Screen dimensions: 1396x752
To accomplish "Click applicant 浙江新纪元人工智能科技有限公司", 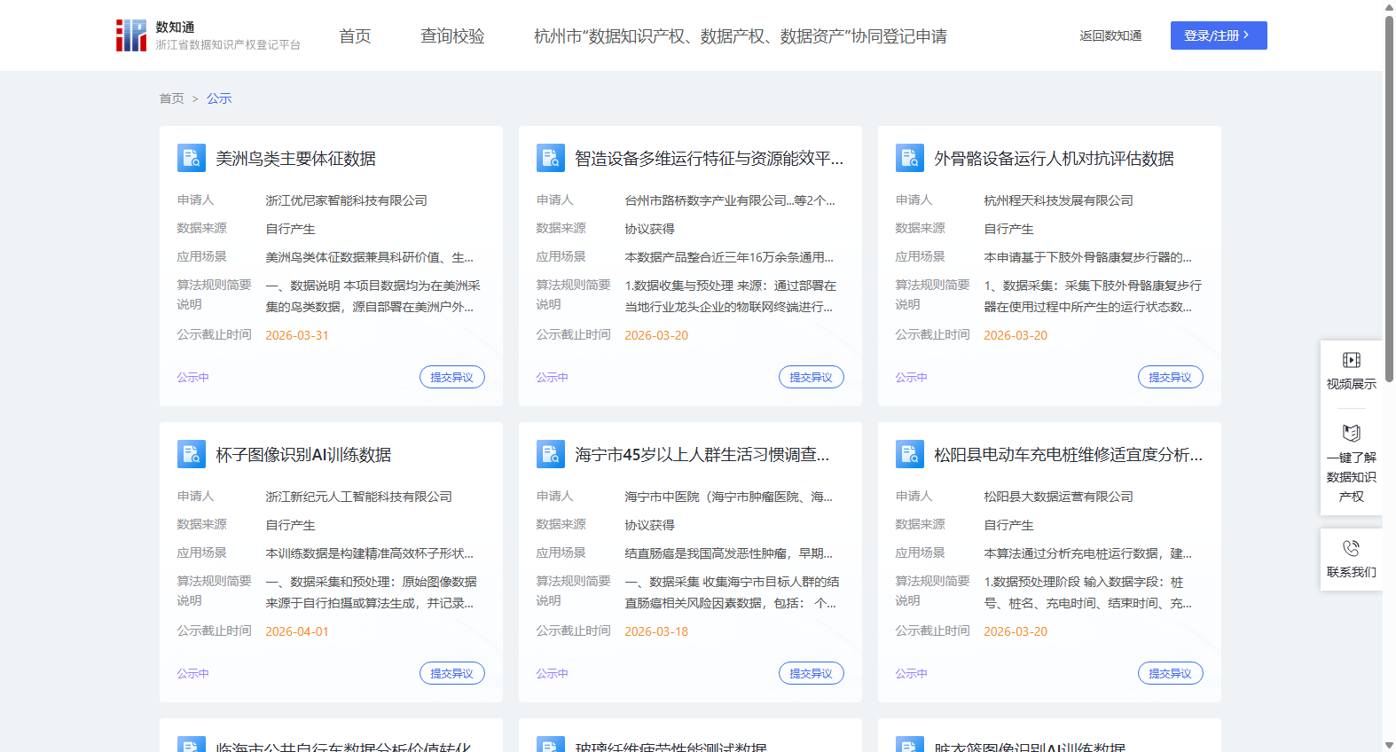I will (359, 497).
